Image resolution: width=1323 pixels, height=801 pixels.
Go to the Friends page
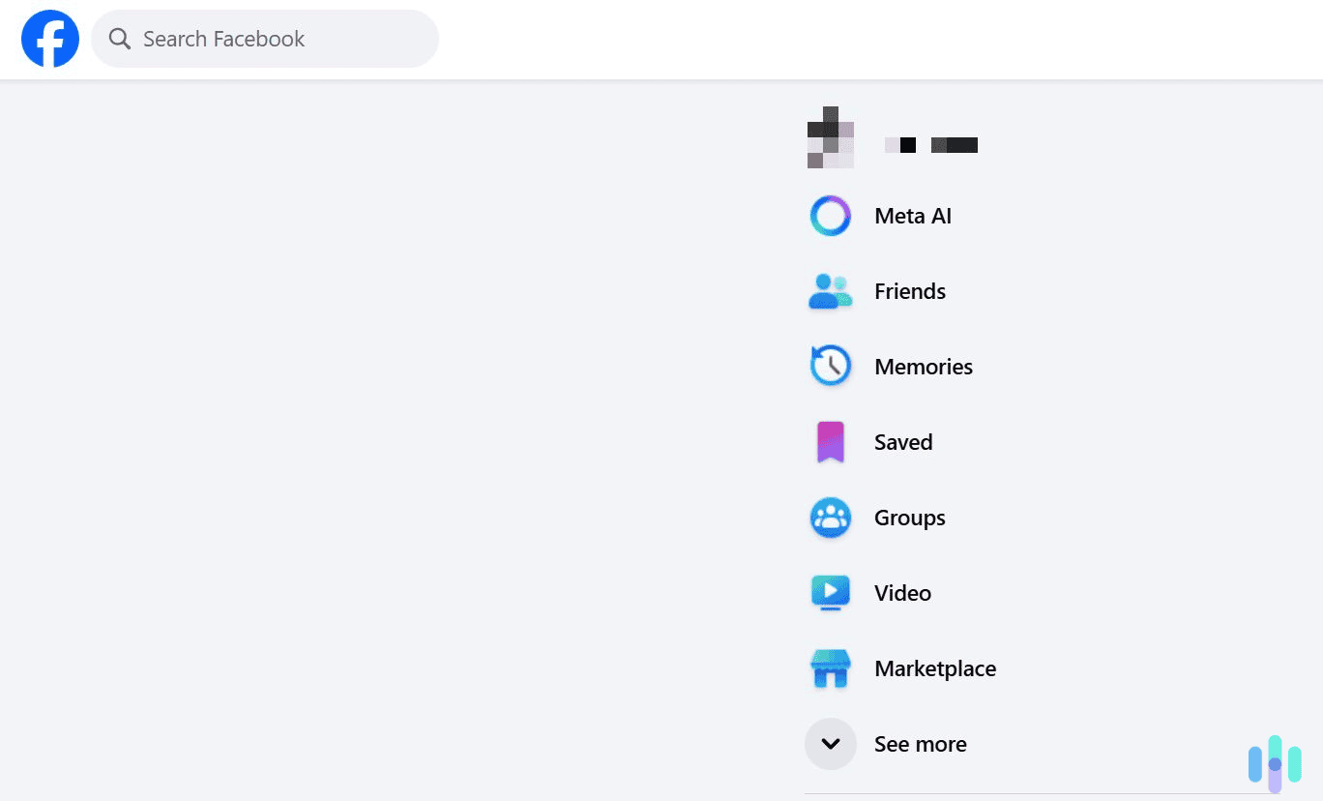pyautogui.click(x=909, y=290)
